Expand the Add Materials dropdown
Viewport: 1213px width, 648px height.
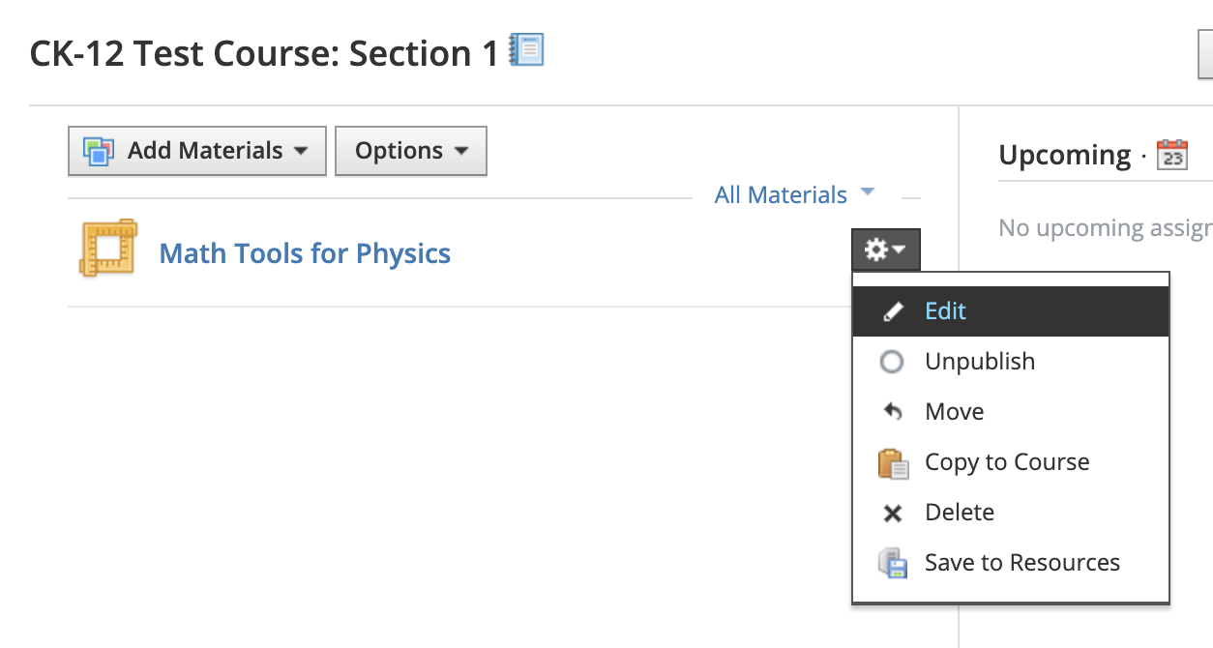(x=197, y=151)
